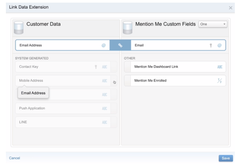Click the link handle on LINE row
The width and height of the screenshot is (242, 168).
114,122
